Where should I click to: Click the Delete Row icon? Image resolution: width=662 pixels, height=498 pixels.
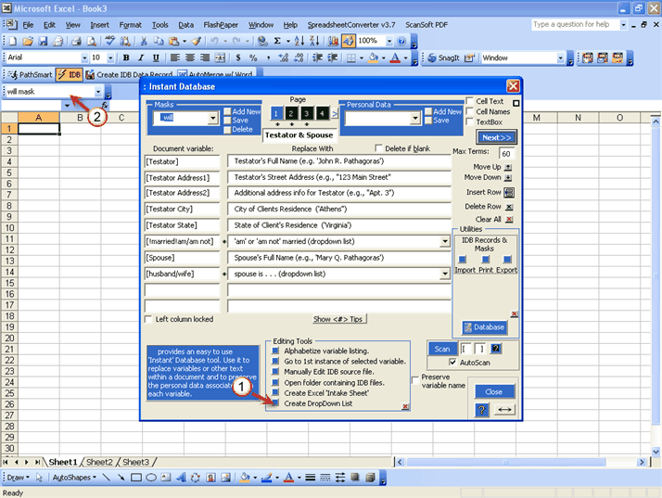[x=508, y=206]
